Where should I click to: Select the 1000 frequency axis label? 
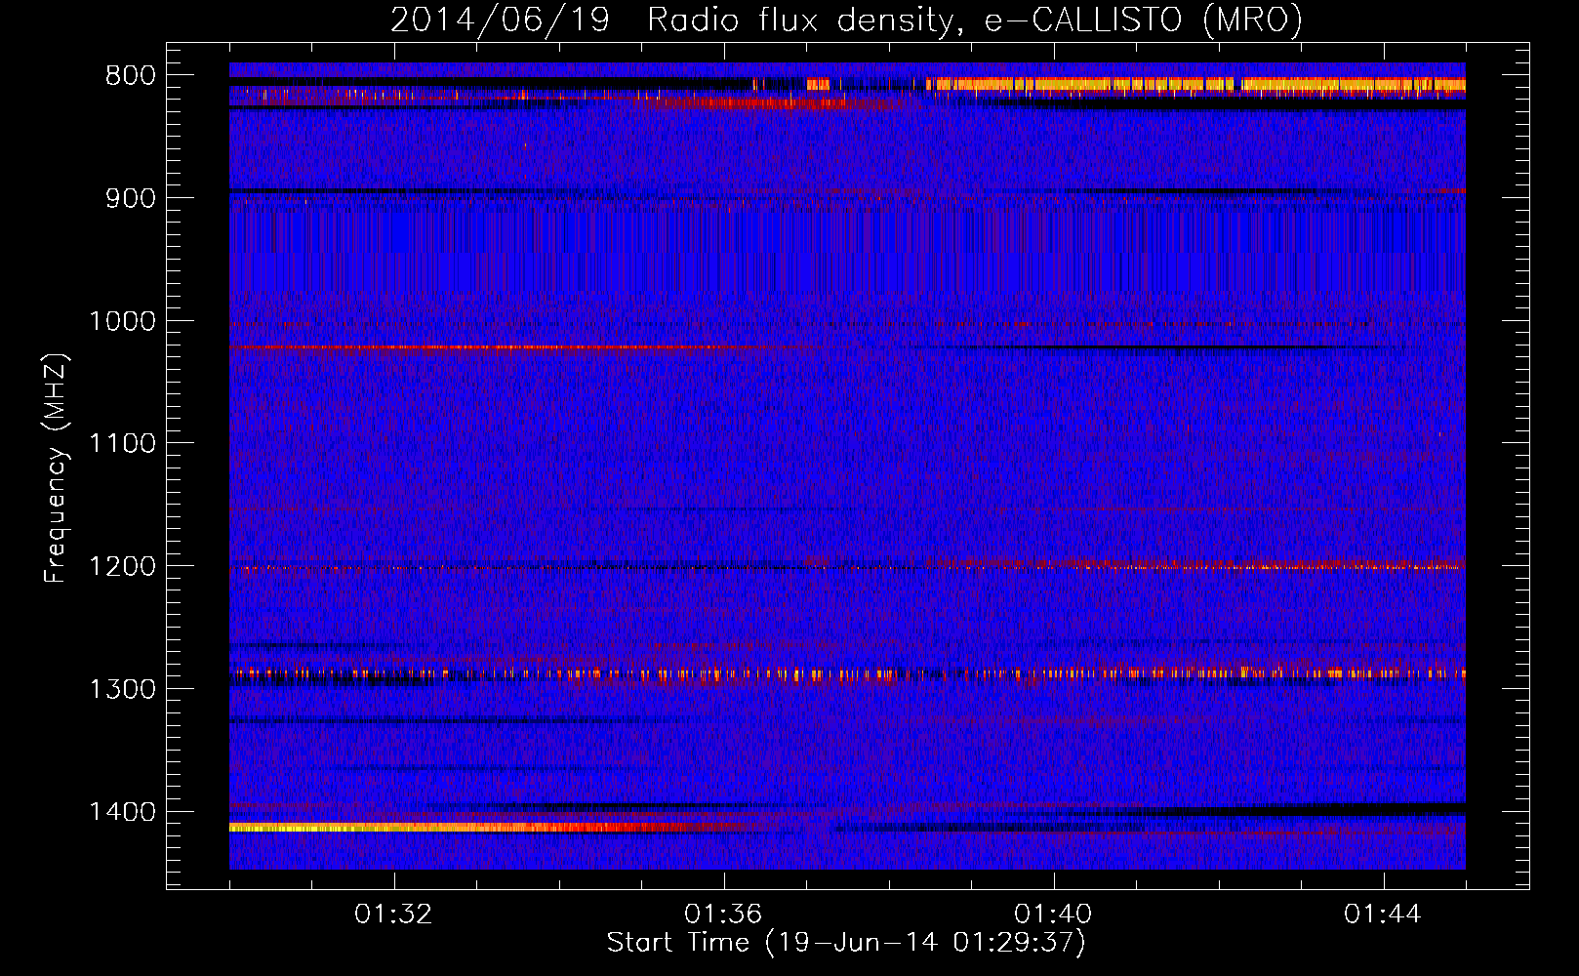pyautogui.click(x=122, y=321)
